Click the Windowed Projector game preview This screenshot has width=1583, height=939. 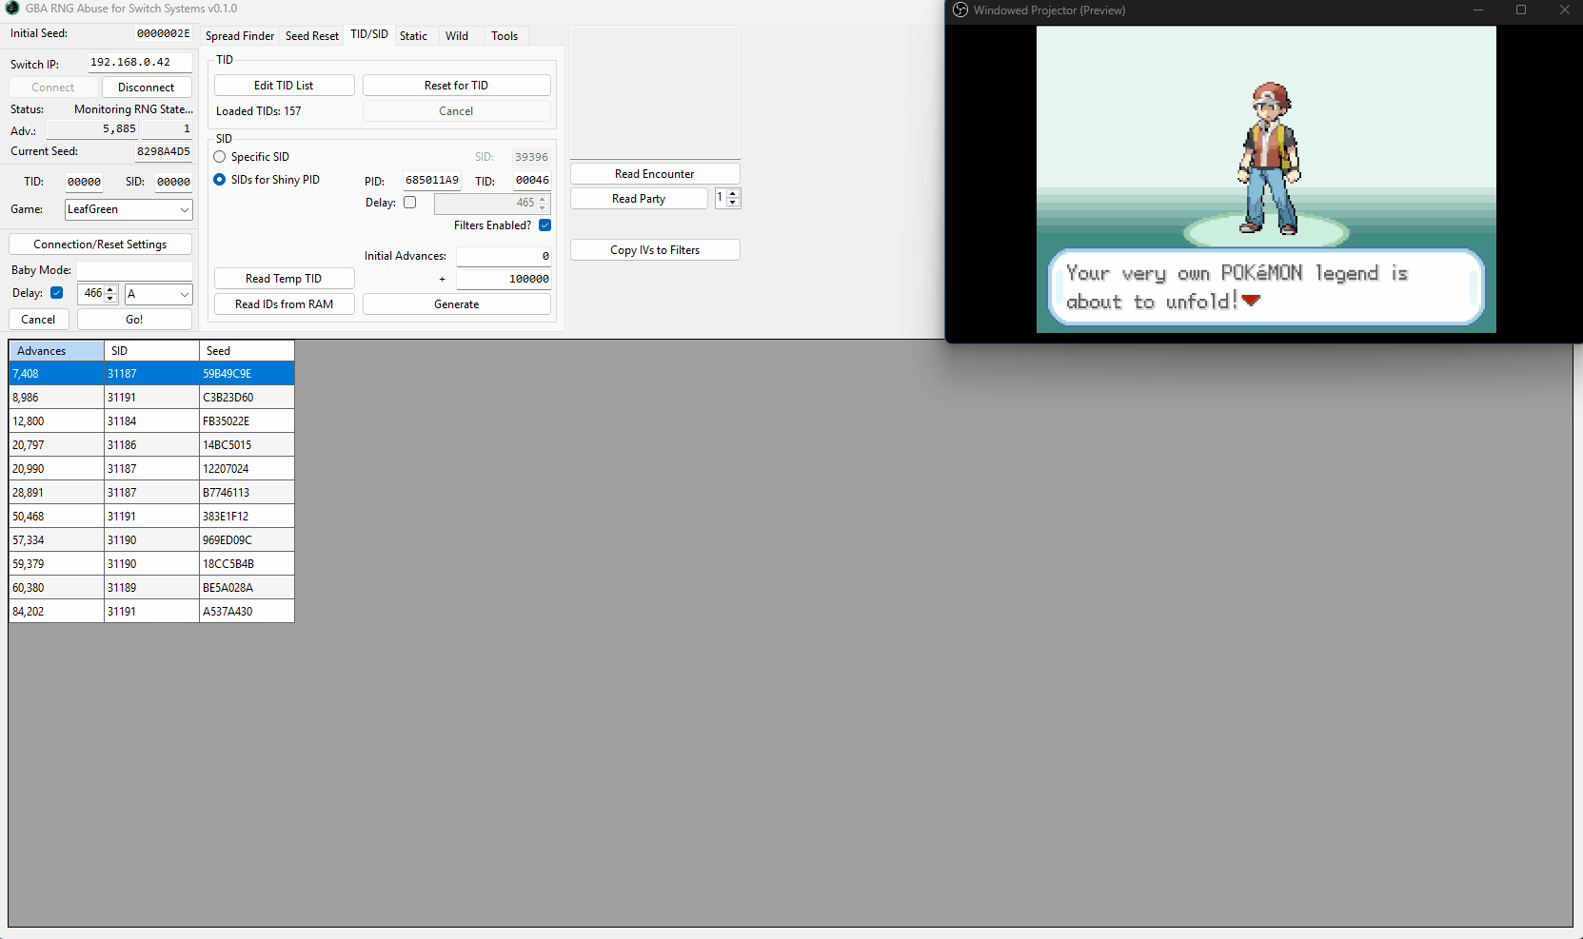click(1266, 179)
